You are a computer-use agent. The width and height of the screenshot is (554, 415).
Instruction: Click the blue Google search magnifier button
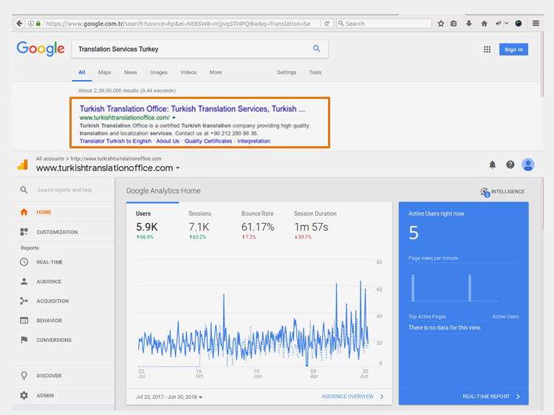[x=317, y=49]
